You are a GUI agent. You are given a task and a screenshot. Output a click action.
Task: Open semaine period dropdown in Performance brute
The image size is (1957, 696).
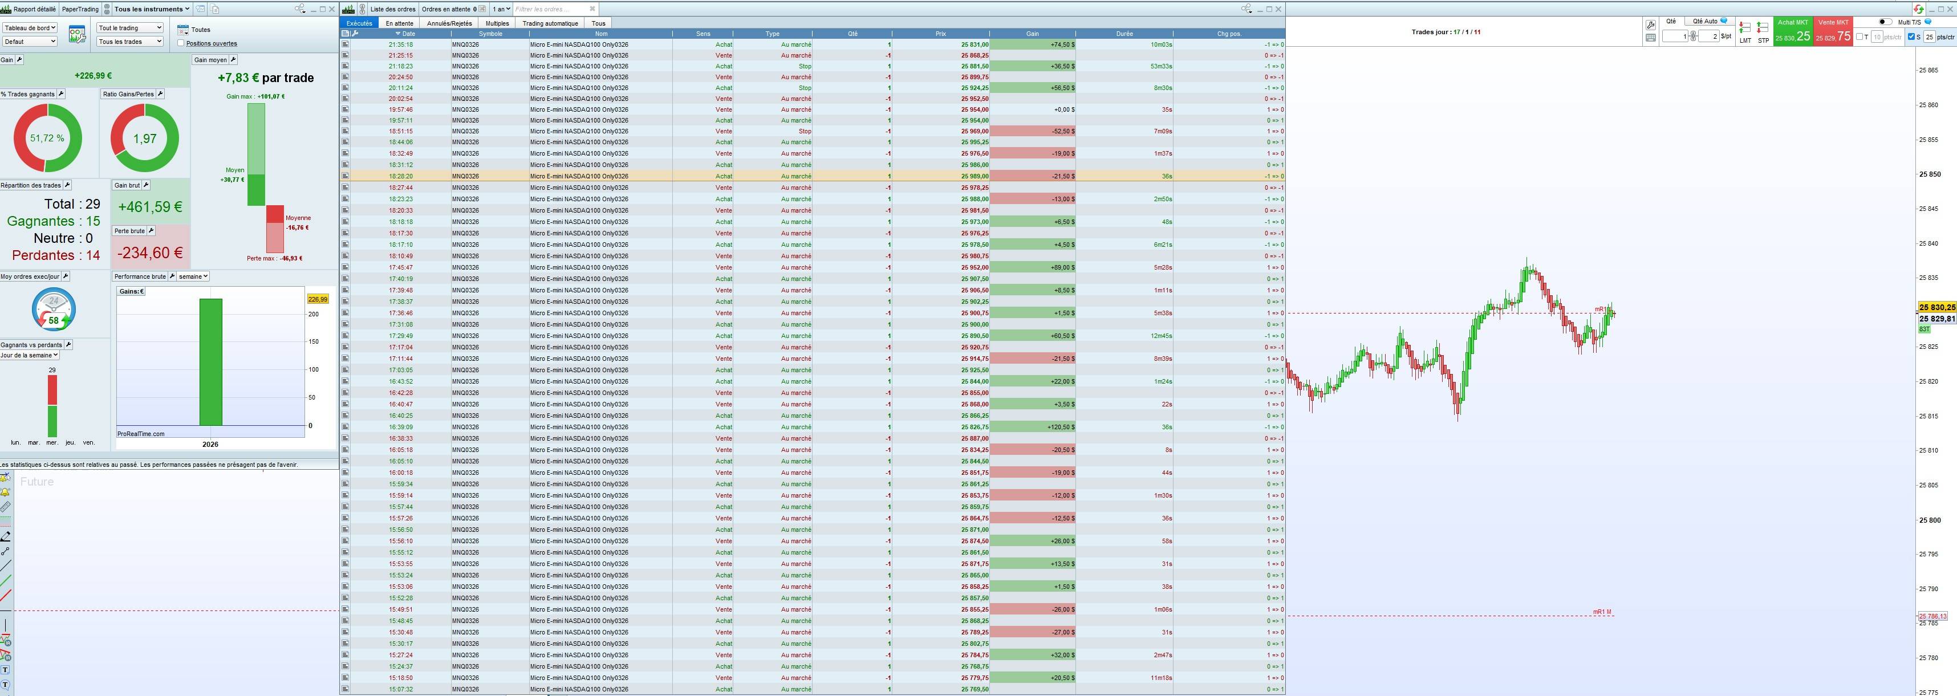194,276
